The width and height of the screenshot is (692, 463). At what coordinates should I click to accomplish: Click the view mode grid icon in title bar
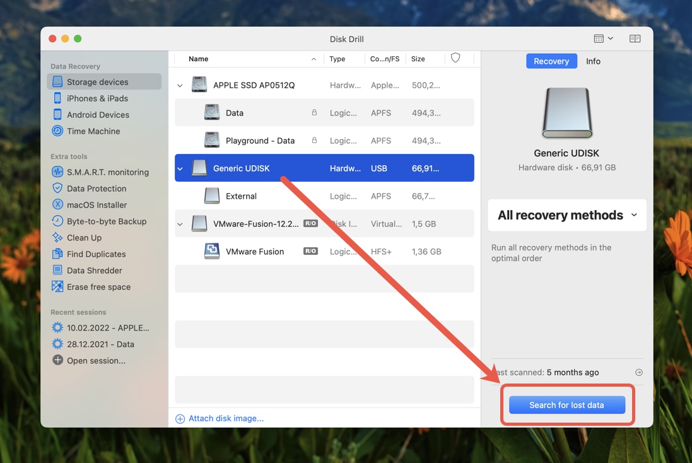[x=599, y=39]
